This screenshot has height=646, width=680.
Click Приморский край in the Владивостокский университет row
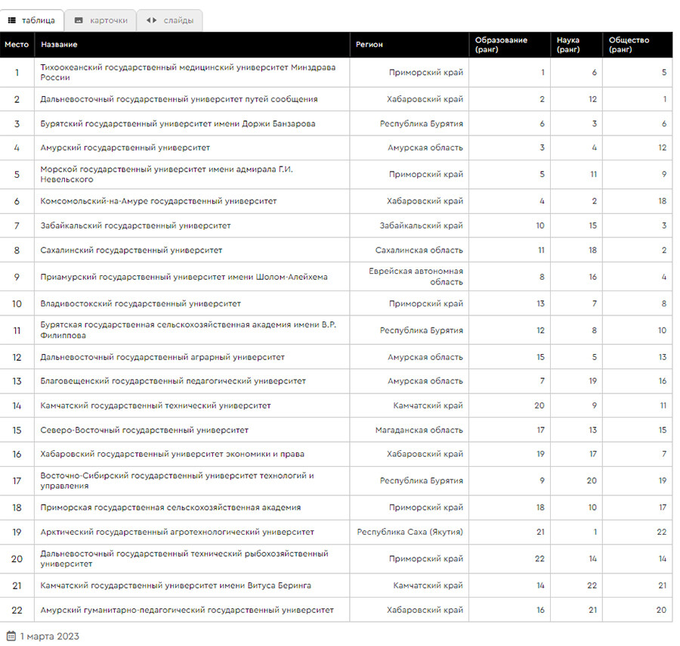coord(426,304)
